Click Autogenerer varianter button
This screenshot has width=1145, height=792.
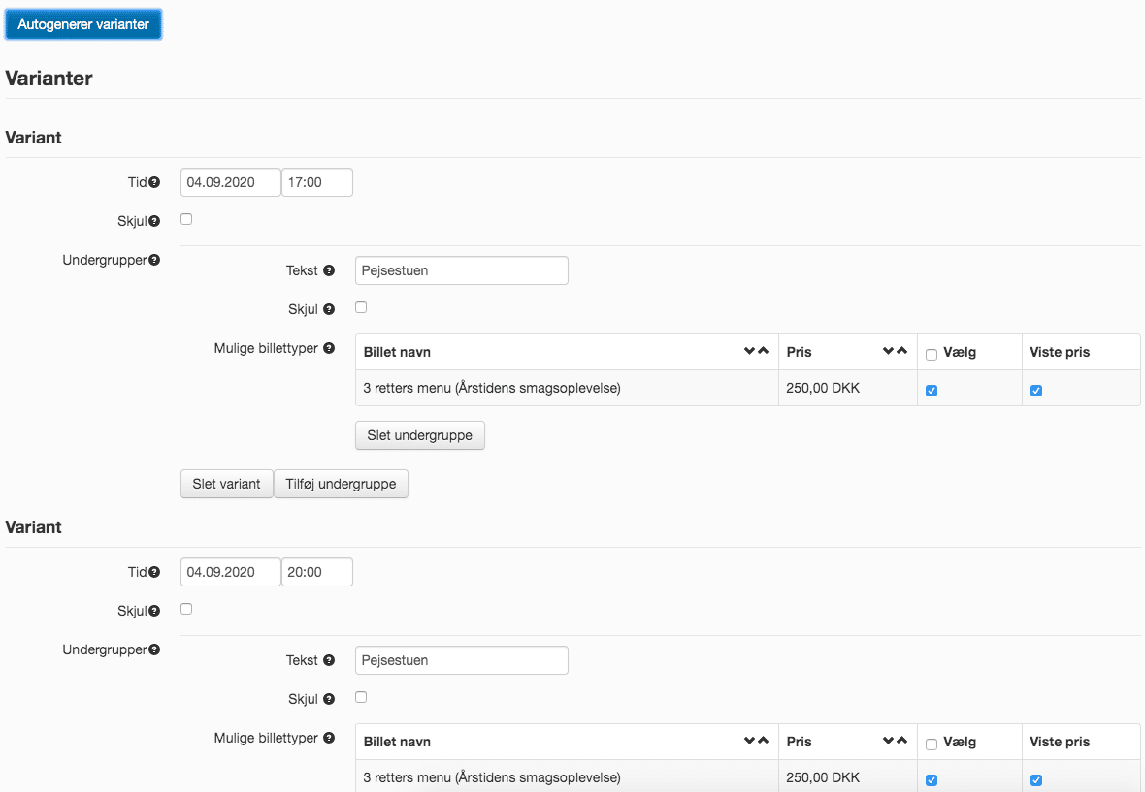point(83,24)
